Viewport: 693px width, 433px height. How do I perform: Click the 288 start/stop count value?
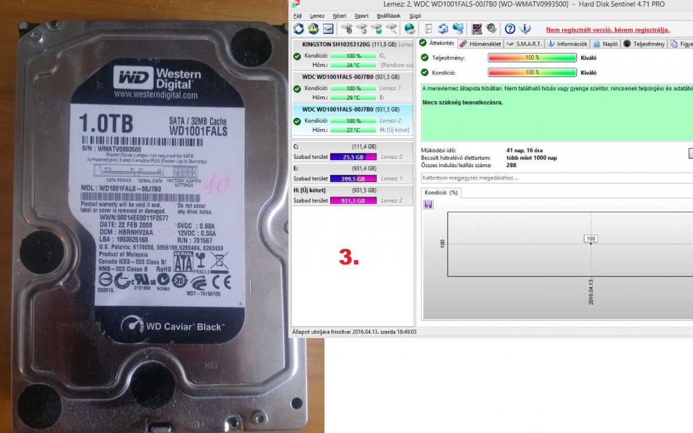pos(511,165)
